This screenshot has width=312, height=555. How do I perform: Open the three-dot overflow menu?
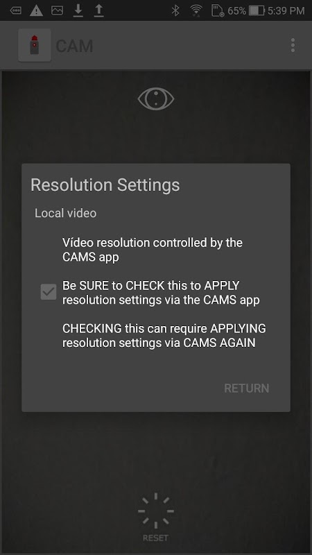[293, 45]
